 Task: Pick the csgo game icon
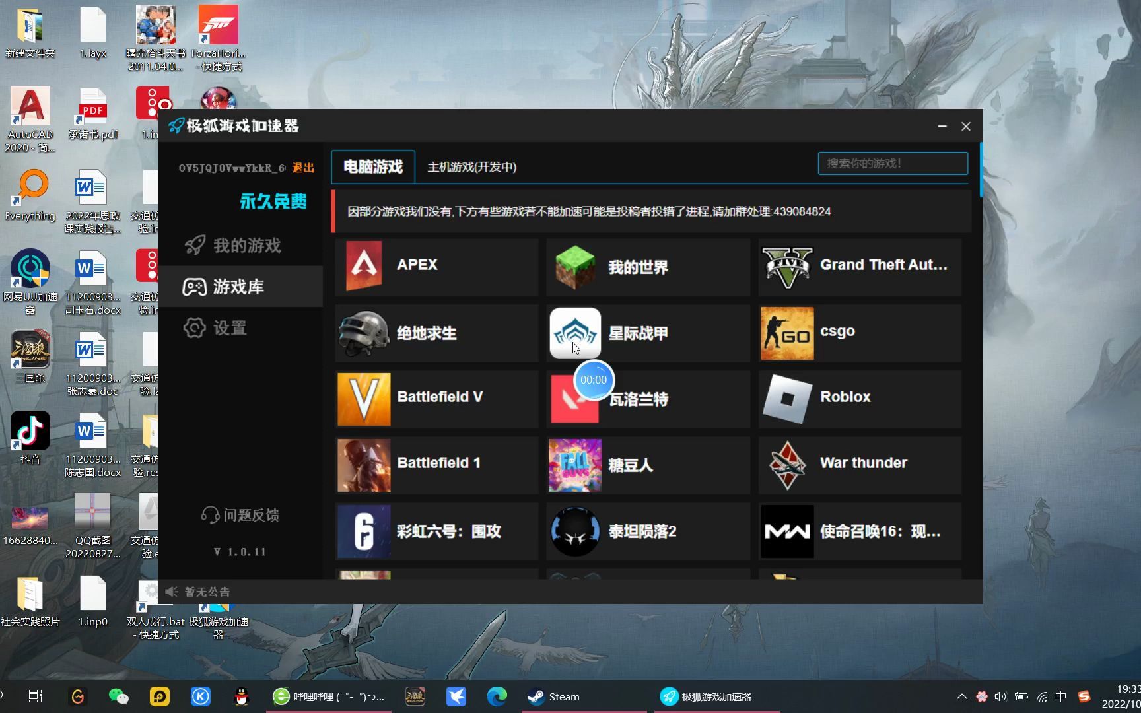(x=787, y=333)
